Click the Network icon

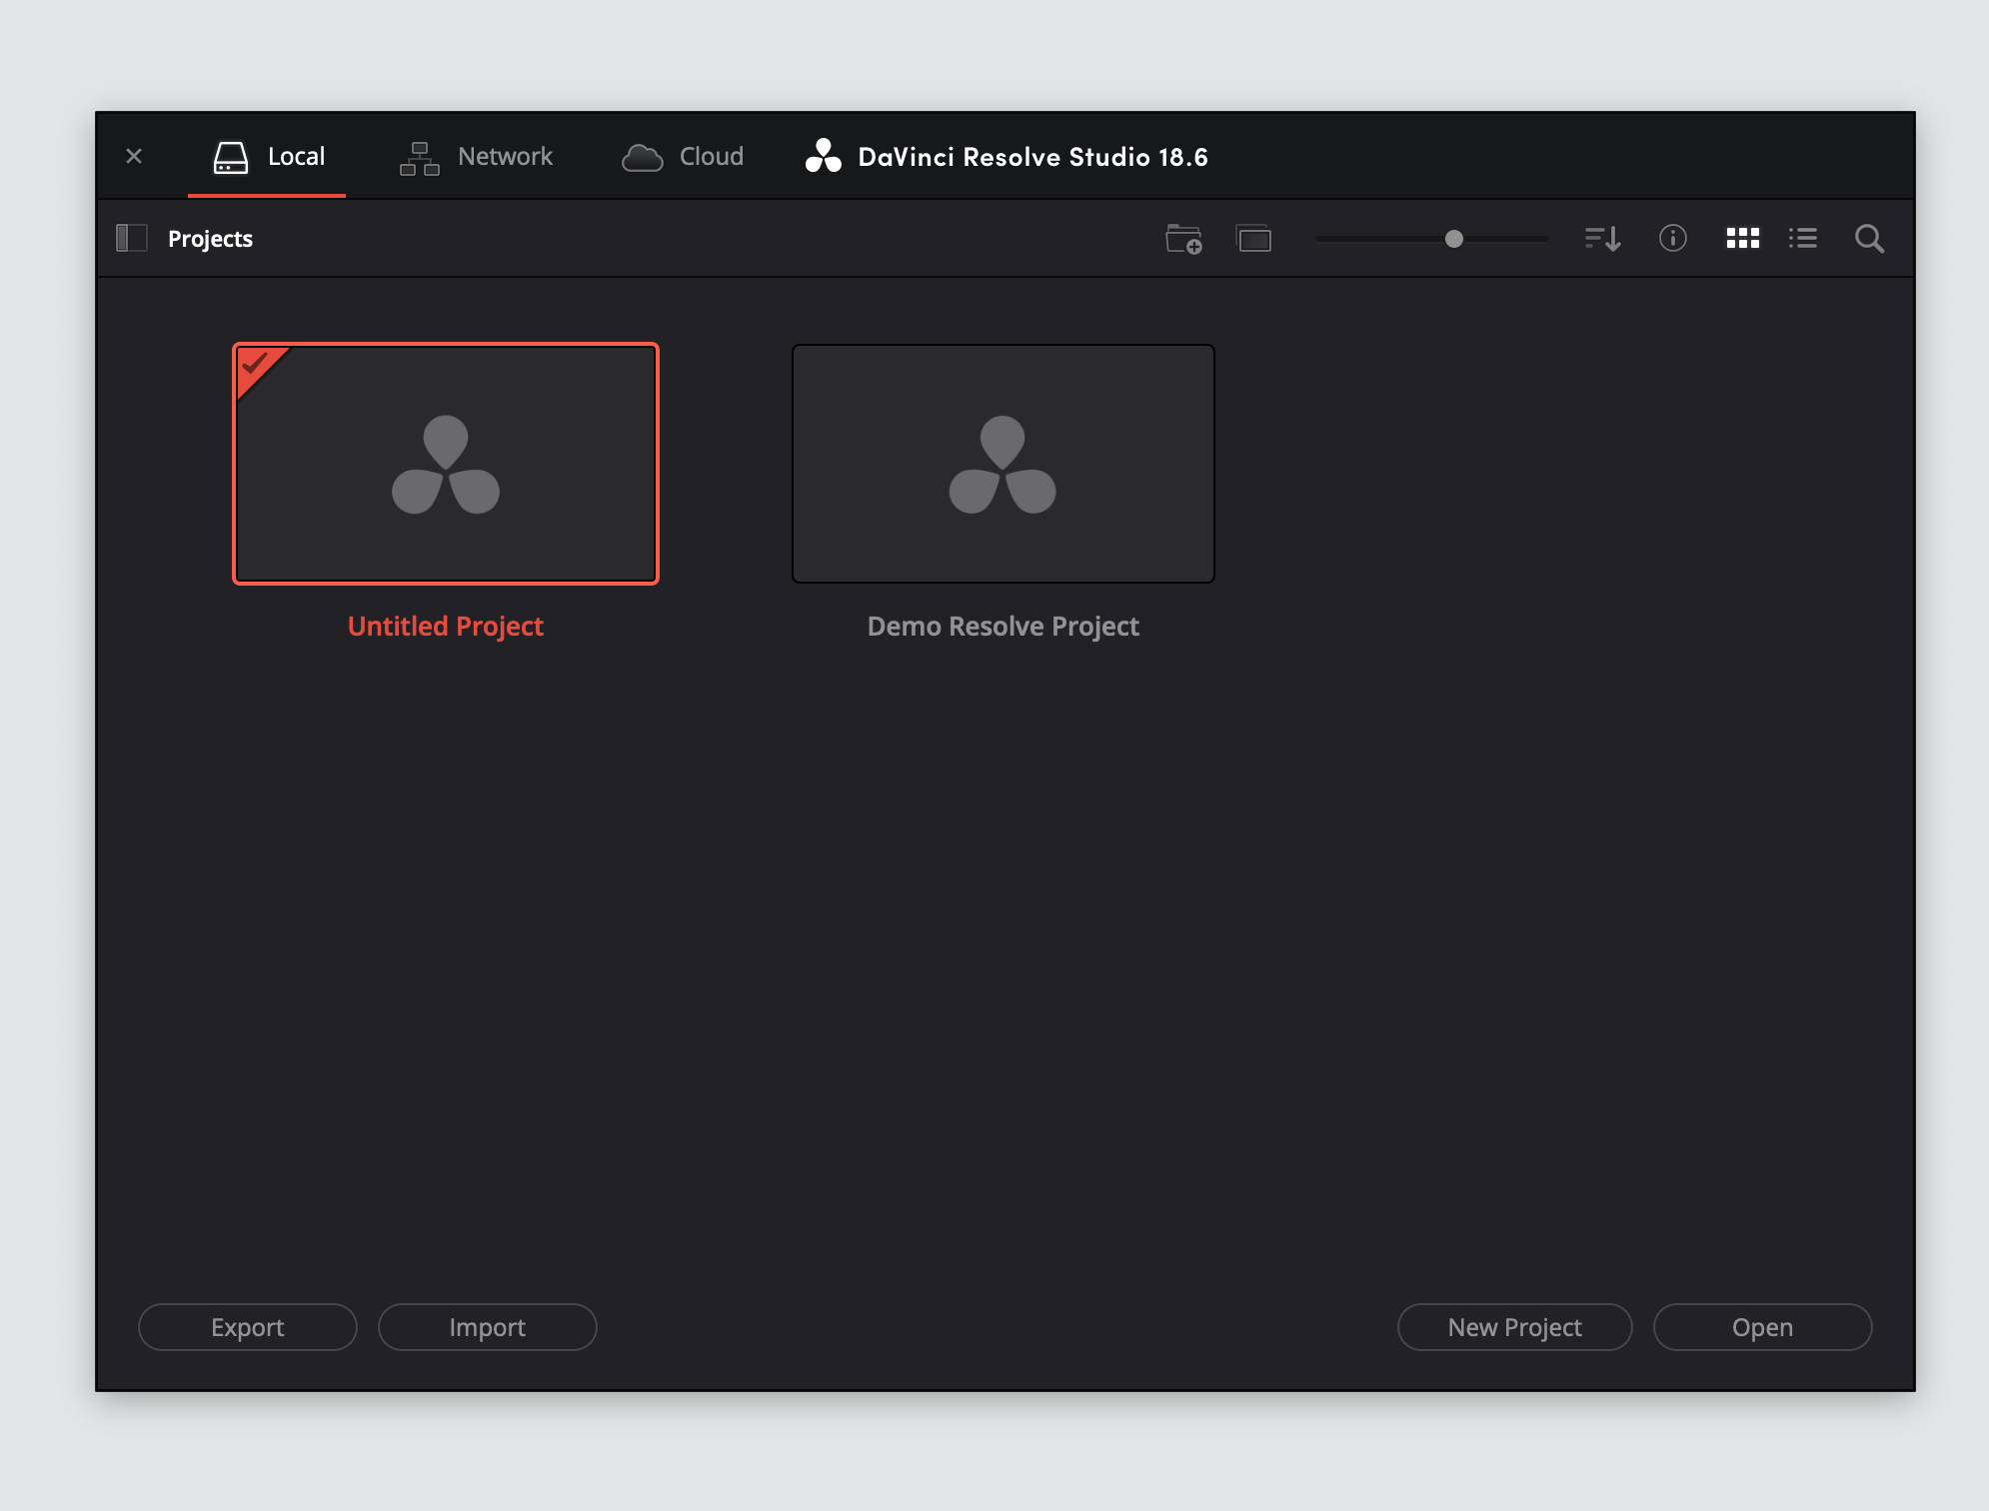tap(420, 158)
